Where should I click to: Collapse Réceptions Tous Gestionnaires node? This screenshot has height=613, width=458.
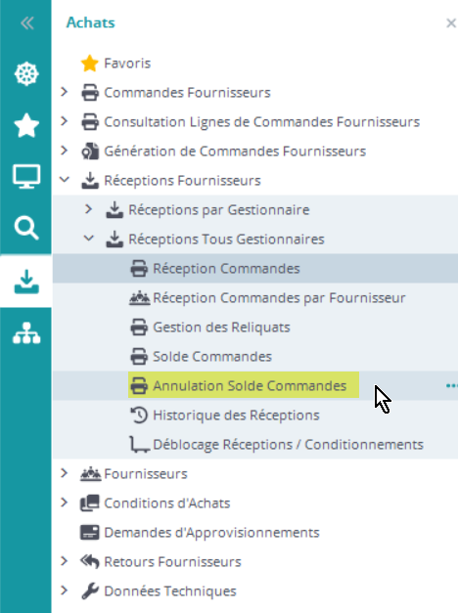(89, 239)
